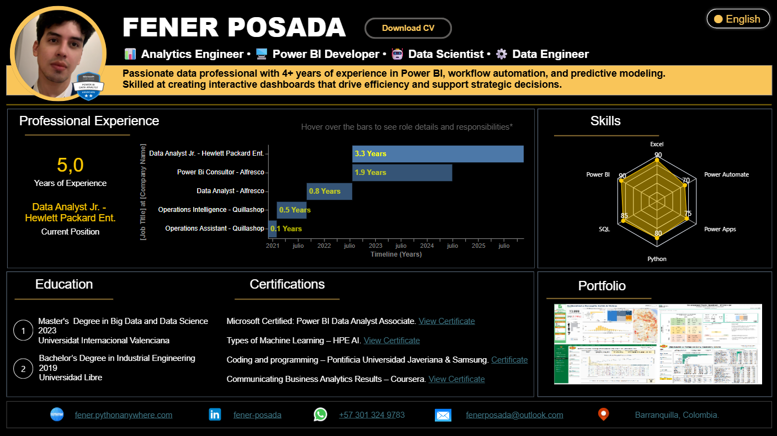Viewport: 777px width, 436px height.
Task: Select education entry number 2 circle
Action: [x=23, y=369]
